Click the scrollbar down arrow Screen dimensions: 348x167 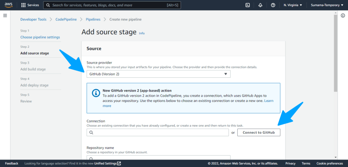(336, 157)
